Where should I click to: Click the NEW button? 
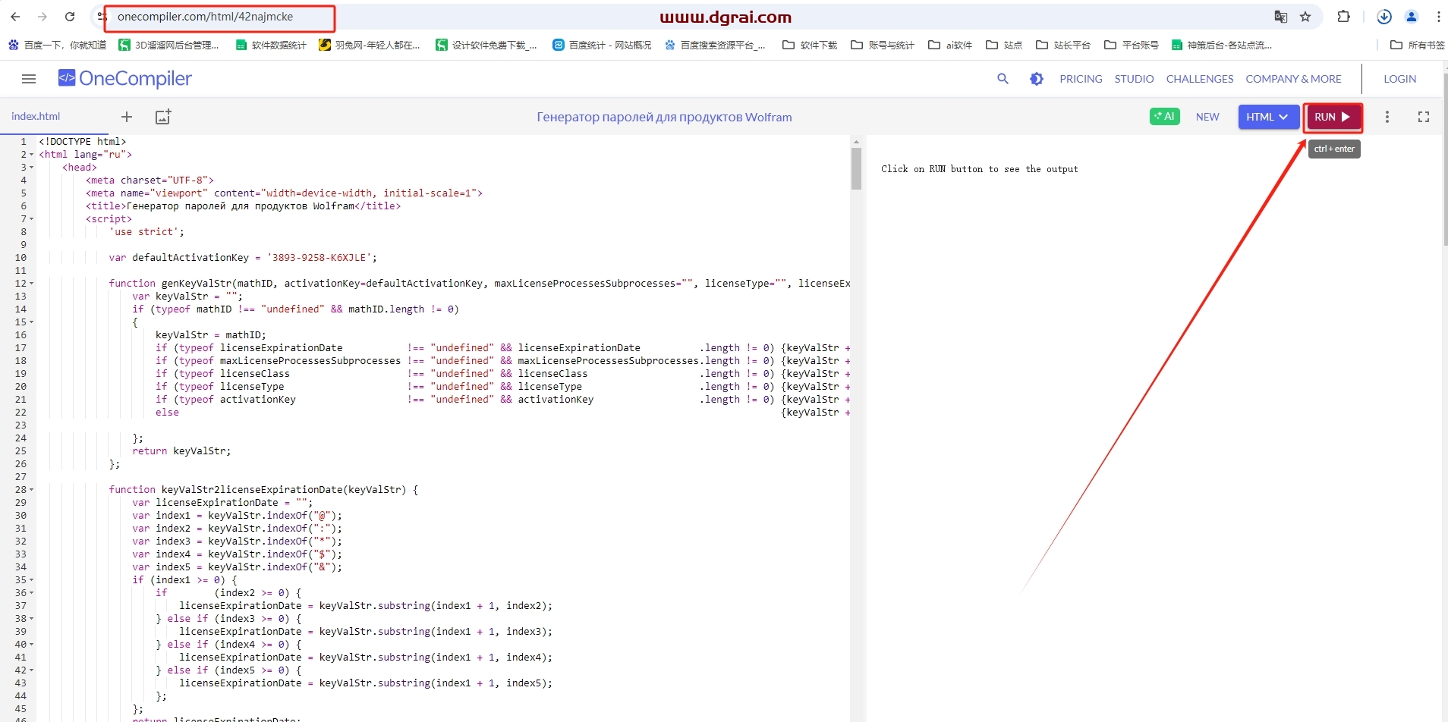point(1207,117)
